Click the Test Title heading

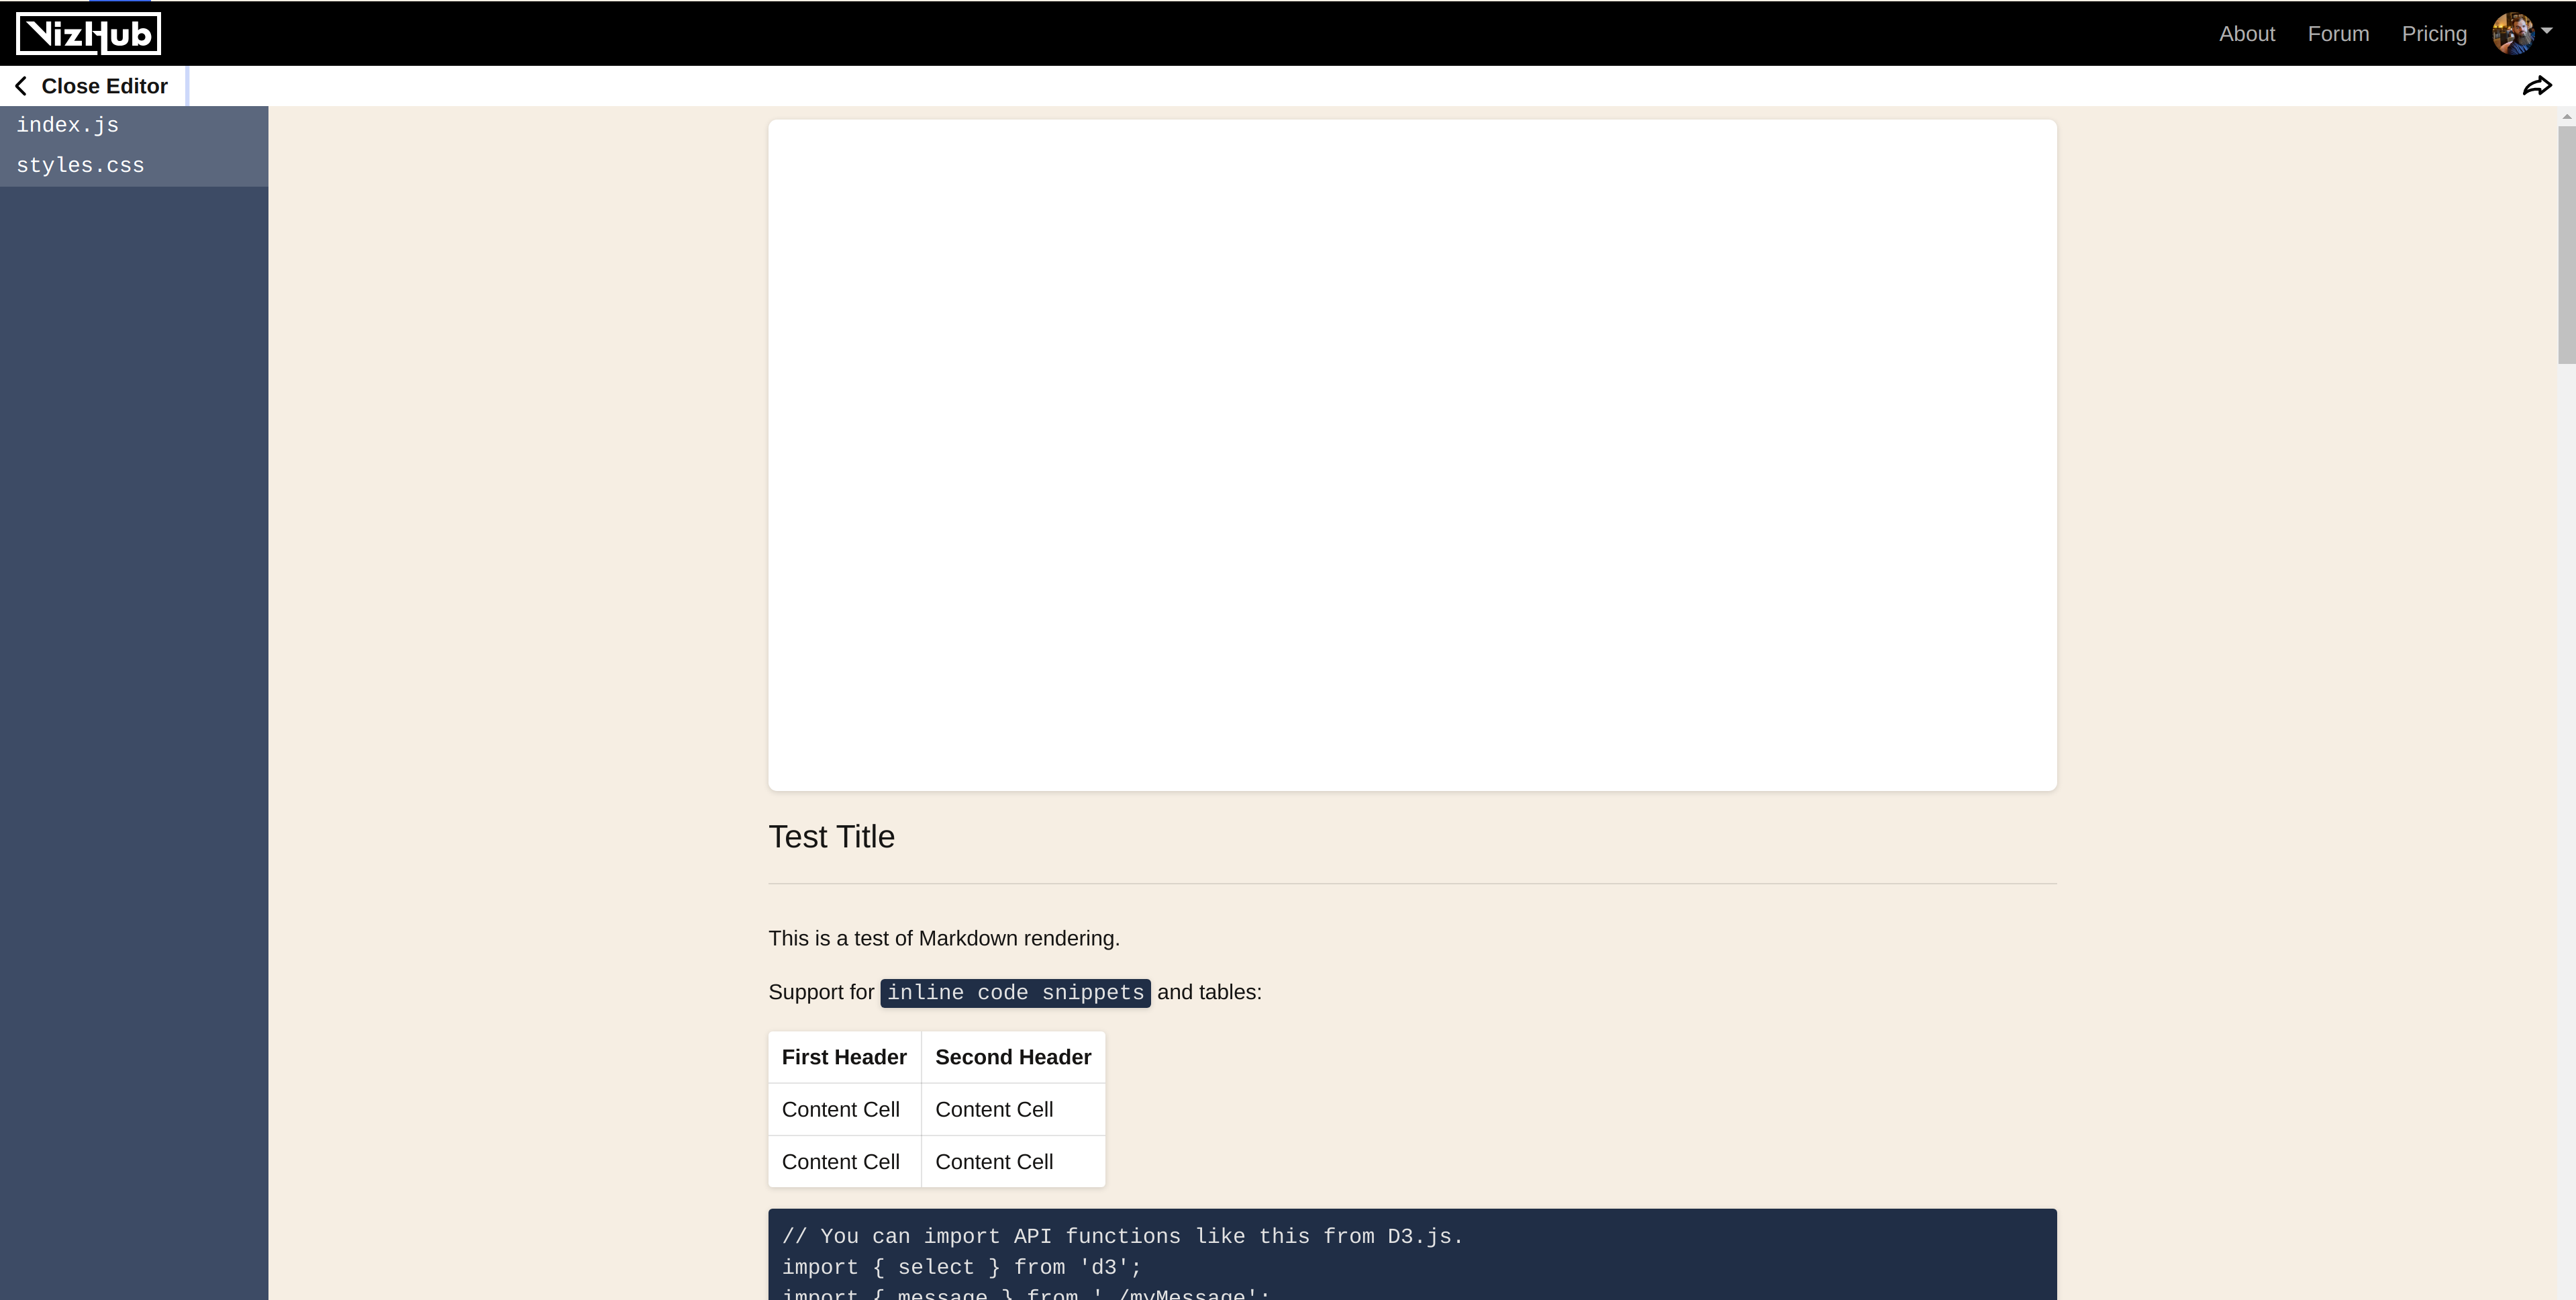click(831, 837)
